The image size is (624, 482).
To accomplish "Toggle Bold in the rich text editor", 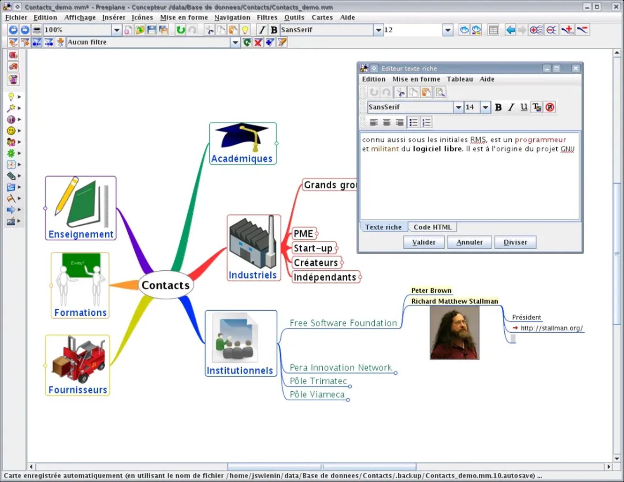I will coord(498,107).
